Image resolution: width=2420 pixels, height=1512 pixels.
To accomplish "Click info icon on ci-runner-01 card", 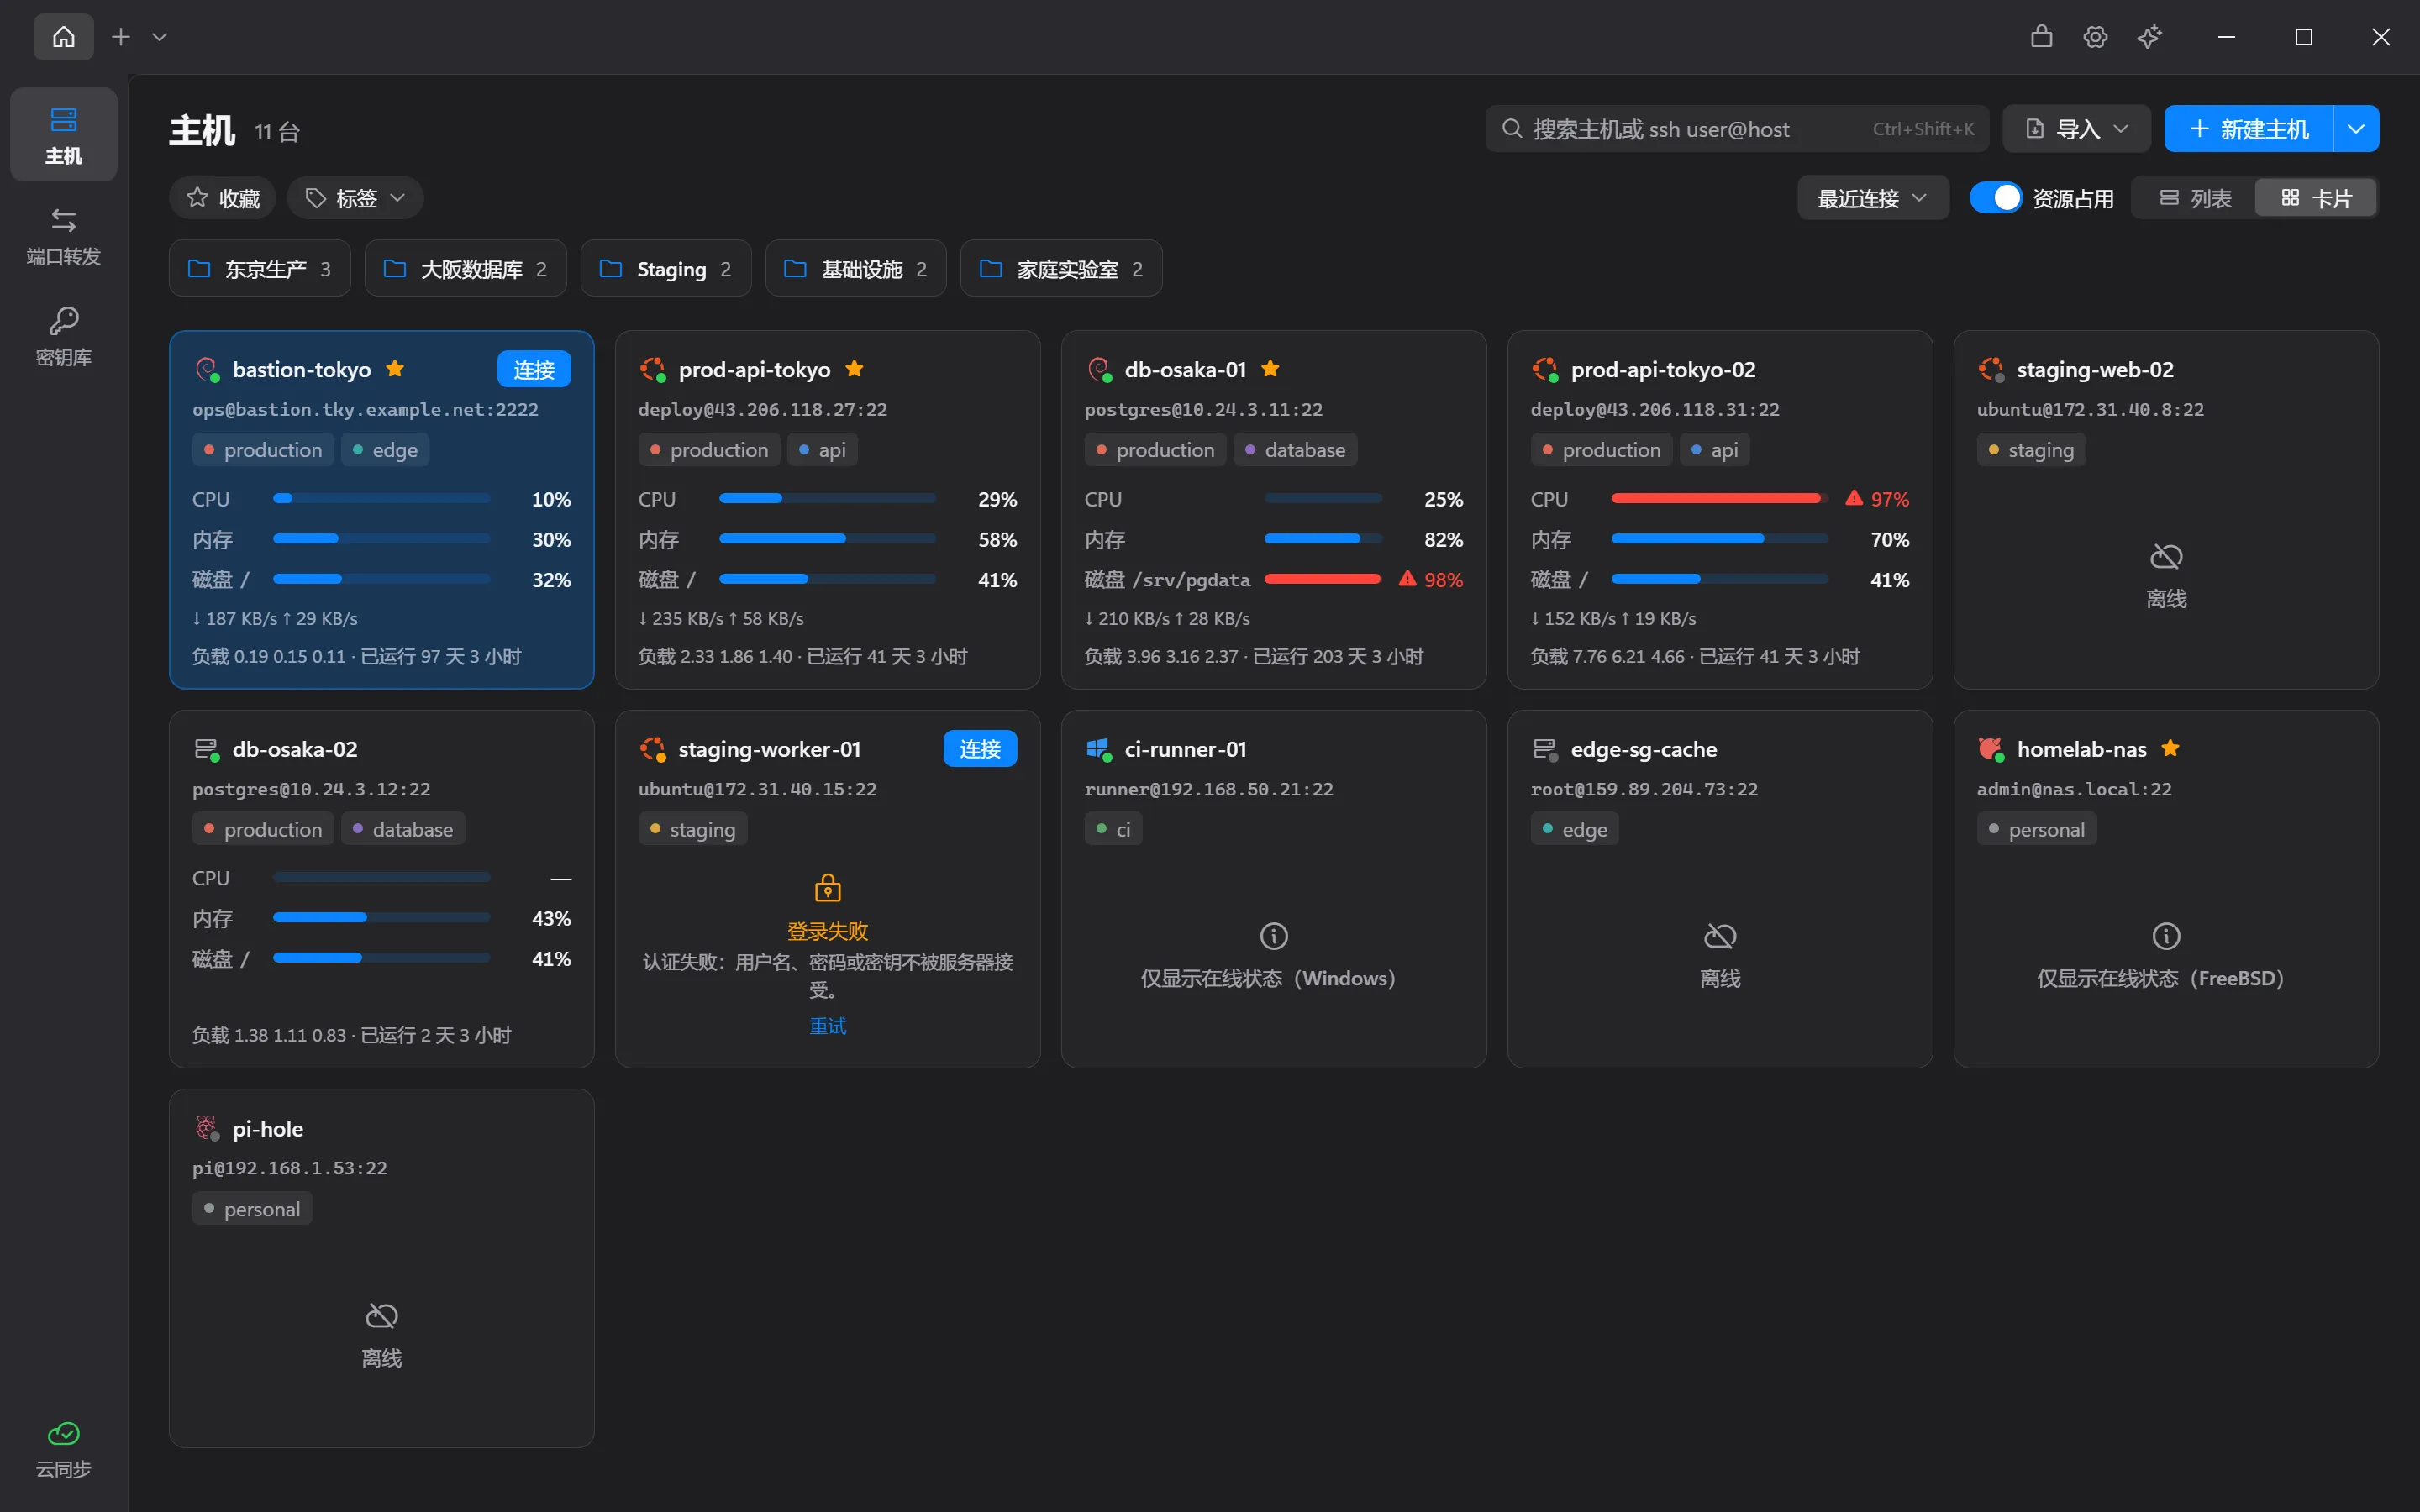I will [x=1273, y=936].
